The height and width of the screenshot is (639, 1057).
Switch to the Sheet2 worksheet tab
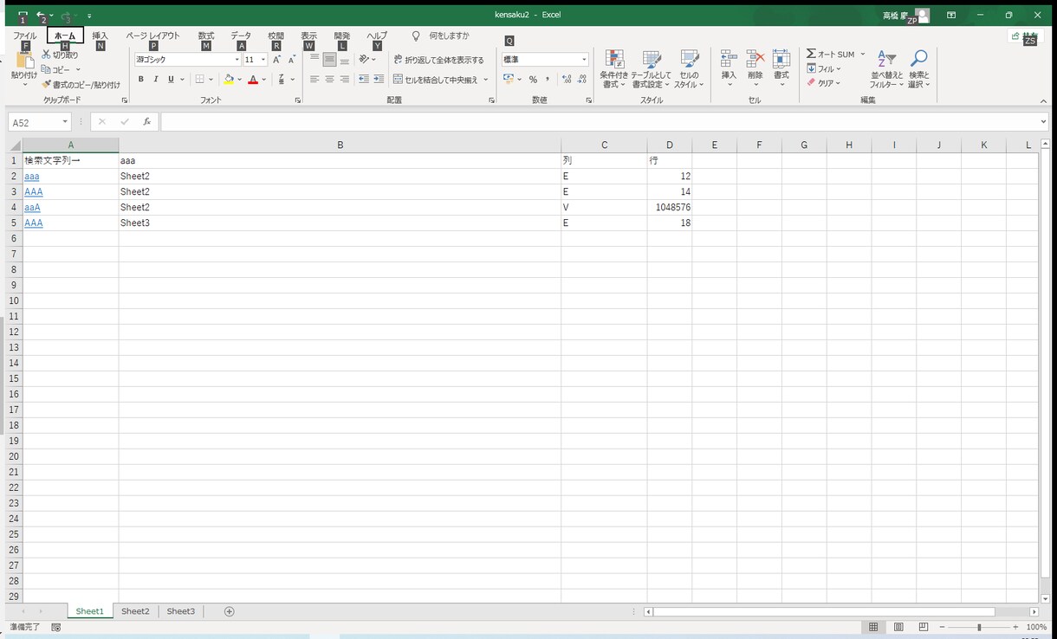(x=135, y=611)
